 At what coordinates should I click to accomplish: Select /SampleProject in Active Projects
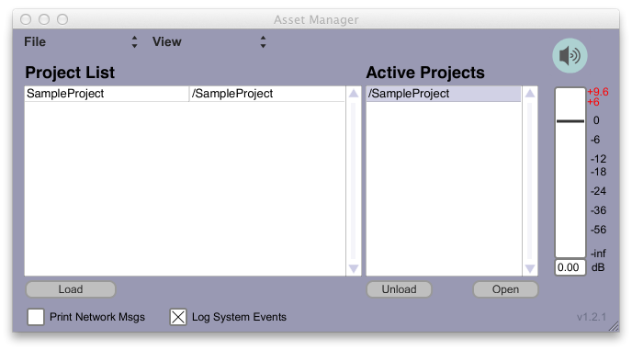coord(444,94)
